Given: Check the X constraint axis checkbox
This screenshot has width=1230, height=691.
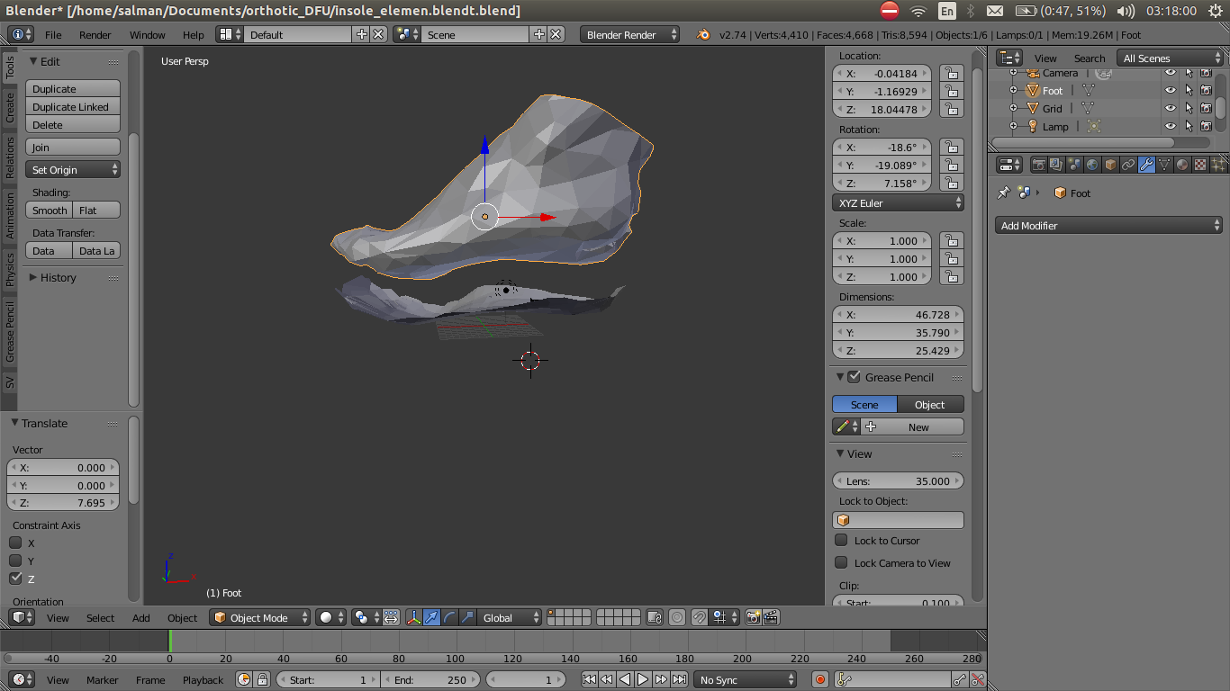Looking at the screenshot, I should tap(14, 543).
